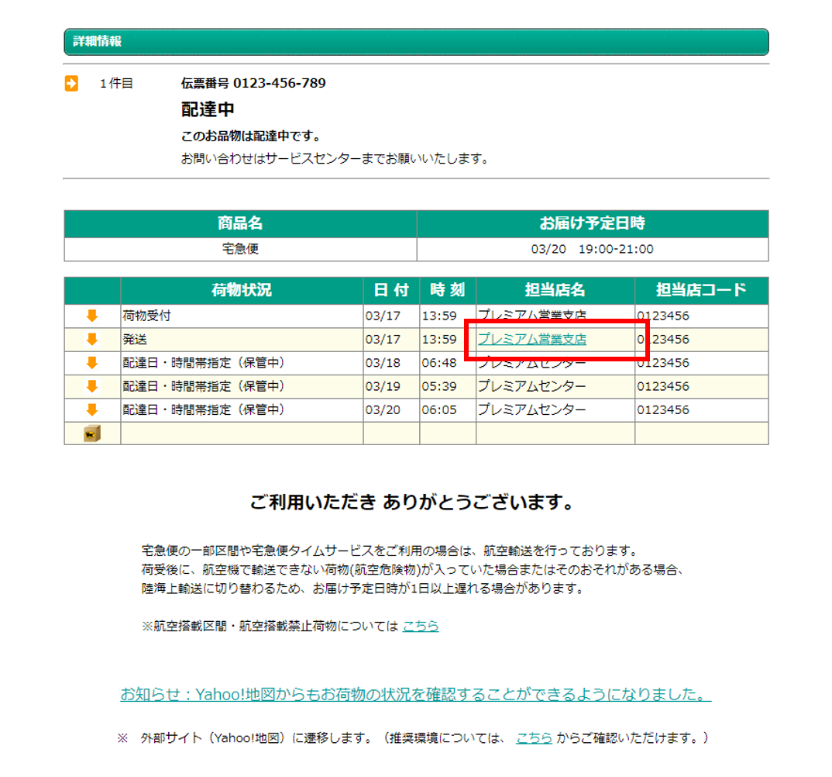Select the 03/20 19:00-21:00 delivery time cell
Image resolution: width=832 pixels, height=777 pixels.
(x=592, y=250)
